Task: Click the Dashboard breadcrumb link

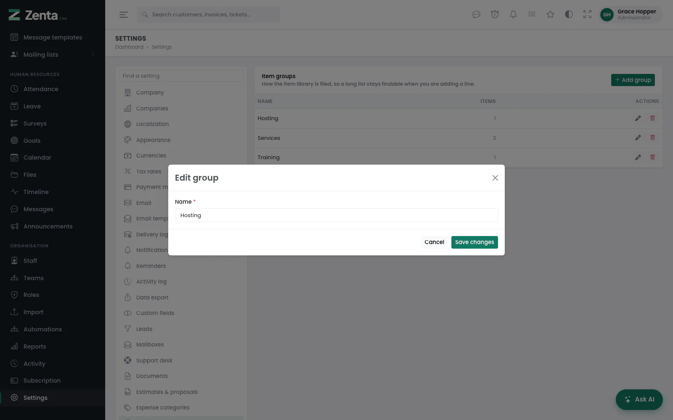Action: click(129, 47)
